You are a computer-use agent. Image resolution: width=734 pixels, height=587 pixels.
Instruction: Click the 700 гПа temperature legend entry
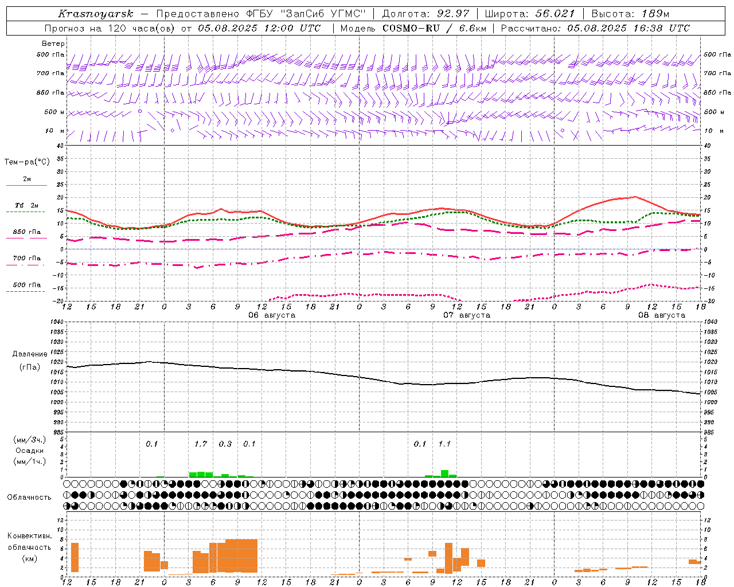tap(26, 259)
